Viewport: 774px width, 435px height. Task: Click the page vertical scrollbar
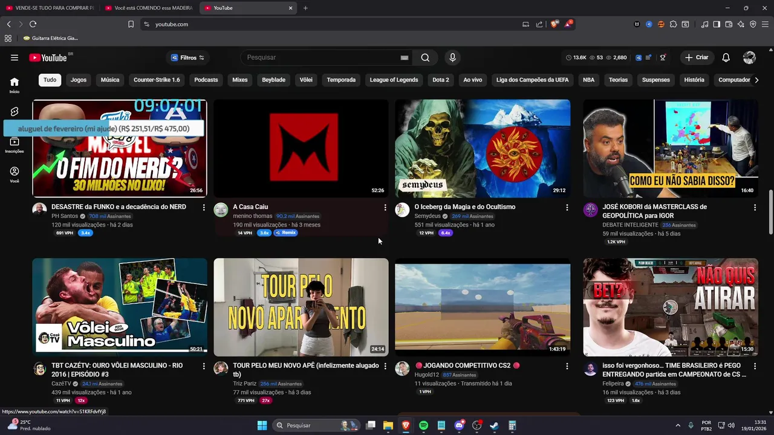point(770,212)
